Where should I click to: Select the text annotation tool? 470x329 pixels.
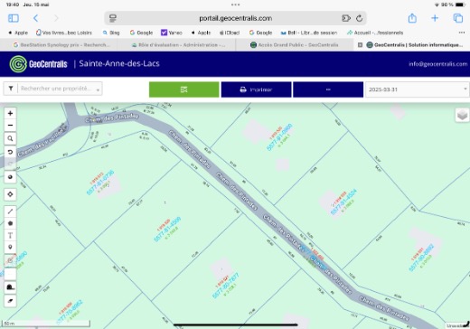[x=10, y=235]
